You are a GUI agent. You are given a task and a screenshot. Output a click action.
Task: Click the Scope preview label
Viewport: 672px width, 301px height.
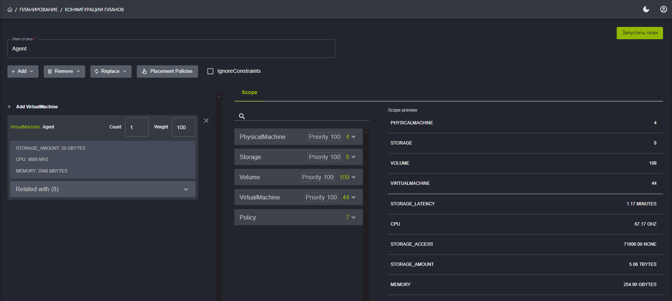[403, 110]
